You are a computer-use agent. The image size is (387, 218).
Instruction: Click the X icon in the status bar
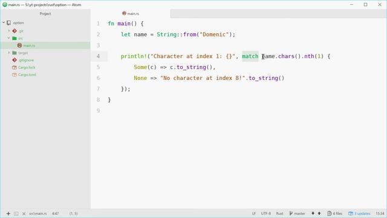pyautogui.click(x=24, y=214)
